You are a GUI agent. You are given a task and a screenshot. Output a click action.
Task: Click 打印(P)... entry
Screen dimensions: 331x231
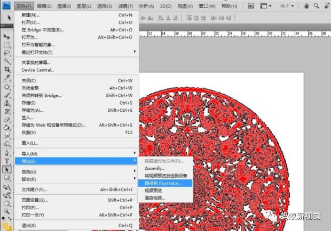(76, 208)
